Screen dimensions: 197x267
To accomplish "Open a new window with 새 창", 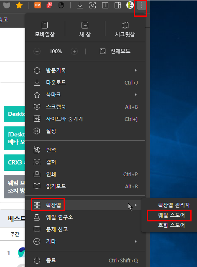I will [85, 29].
